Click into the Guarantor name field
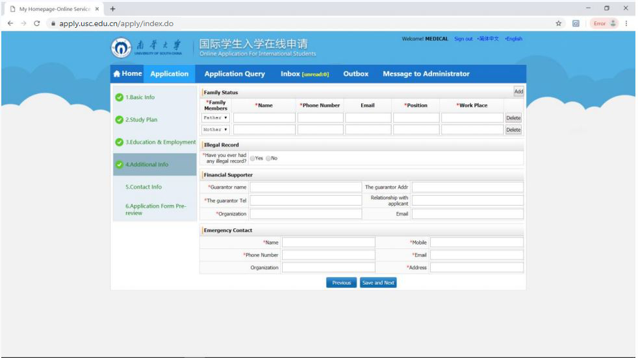 click(305, 187)
